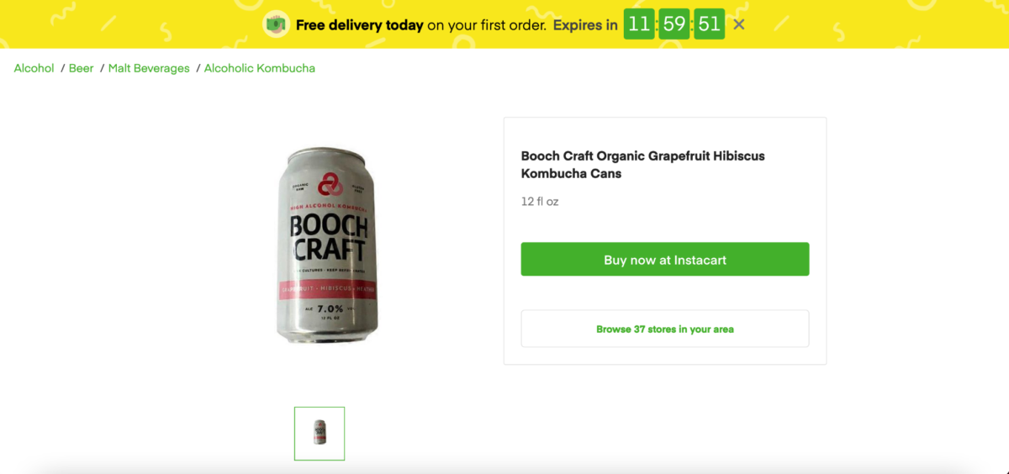The width and height of the screenshot is (1009, 474).
Task: Dismiss the free delivery banner
Action: pyautogui.click(x=739, y=24)
